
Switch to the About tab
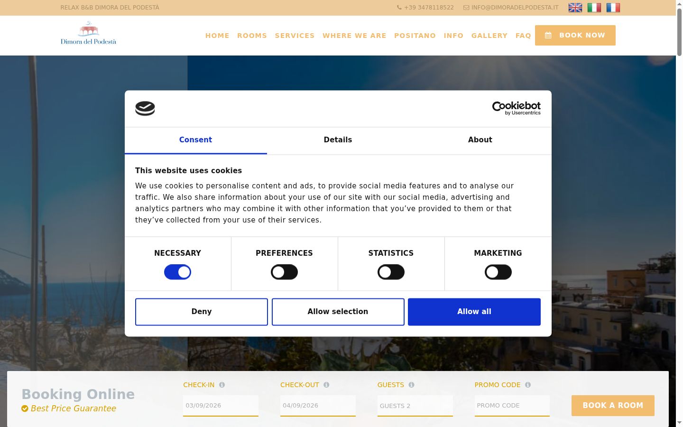[480, 140]
